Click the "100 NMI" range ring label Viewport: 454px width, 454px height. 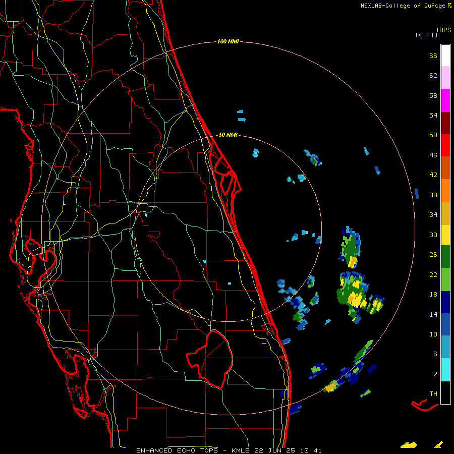(228, 42)
